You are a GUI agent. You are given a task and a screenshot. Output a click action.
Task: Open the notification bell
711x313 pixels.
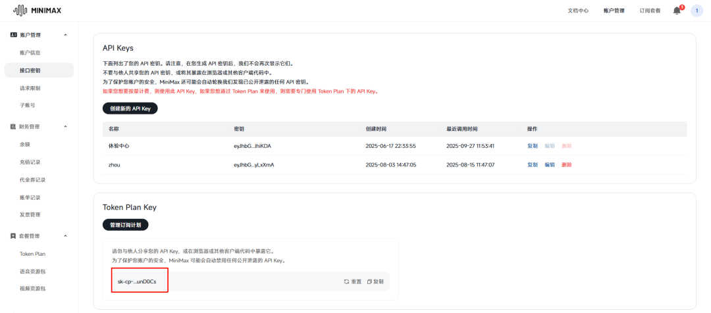click(677, 11)
